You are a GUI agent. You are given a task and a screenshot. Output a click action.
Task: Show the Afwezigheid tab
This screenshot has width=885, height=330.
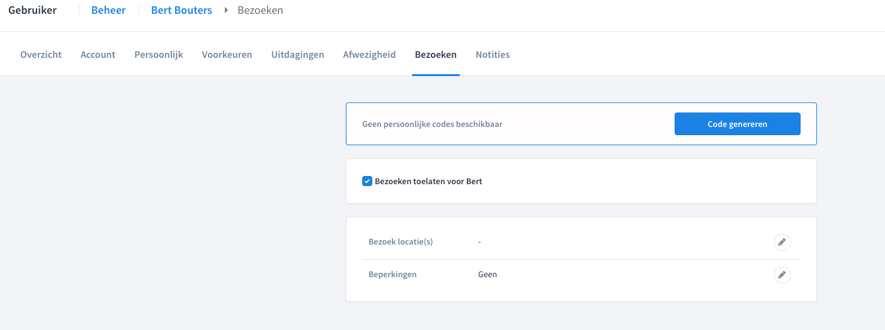pos(369,55)
